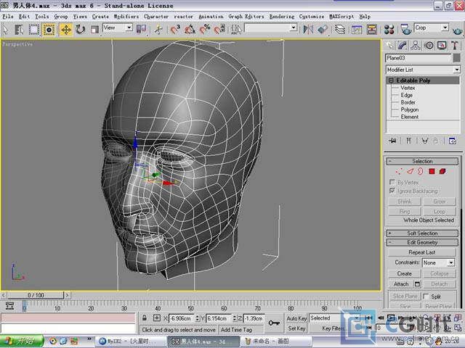Click the X coordinate input field

pos(182,318)
